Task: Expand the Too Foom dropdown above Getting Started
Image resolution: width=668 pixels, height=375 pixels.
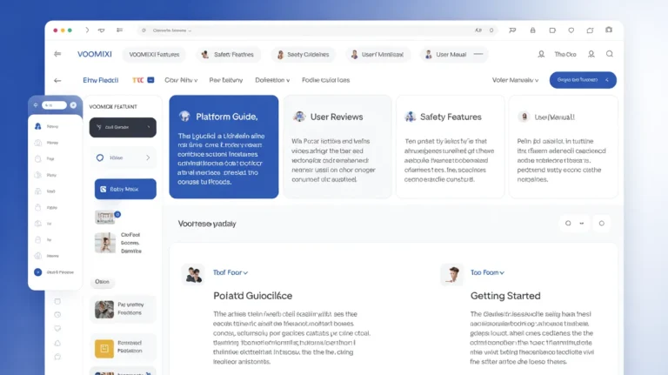Action: 487,272
